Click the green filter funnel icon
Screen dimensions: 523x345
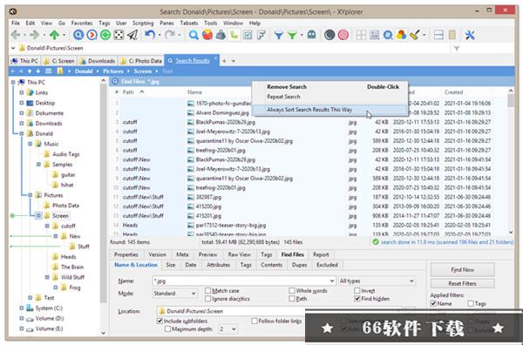coord(292,35)
